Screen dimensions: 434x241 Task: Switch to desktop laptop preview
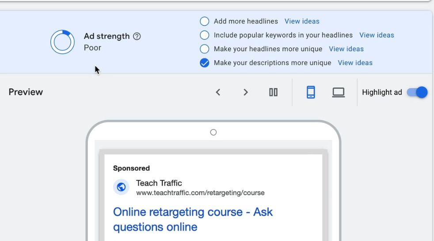338,92
